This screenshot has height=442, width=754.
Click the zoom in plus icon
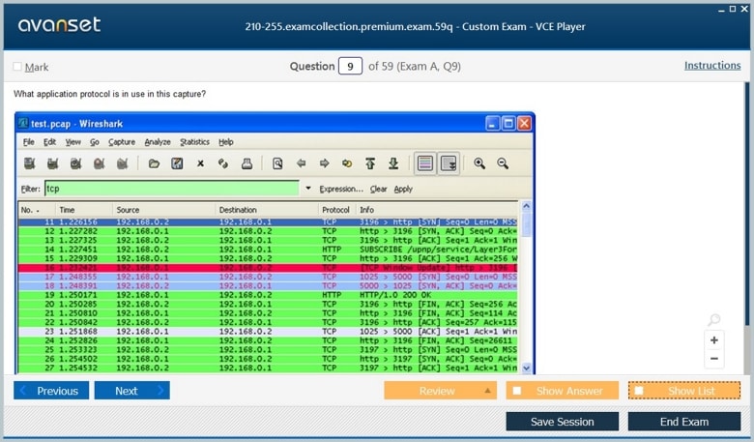click(x=714, y=340)
